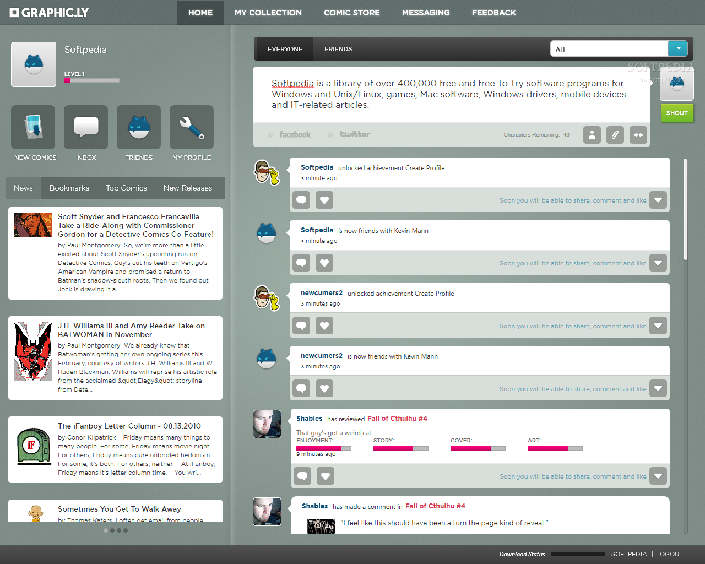The height and width of the screenshot is (564, 705).
Task: Click the Batwoman article thumbnail
Action: tap(33, 351)
